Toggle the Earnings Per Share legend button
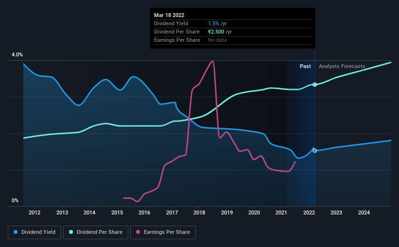399x247 pixels. [x=163, y=232]
